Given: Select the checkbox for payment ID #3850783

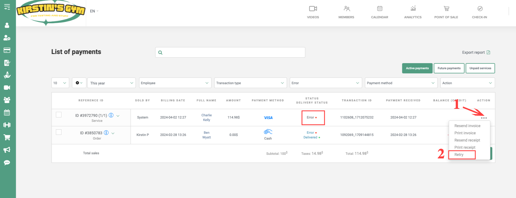Looking at the screenshot, I should tap(59, 132).
